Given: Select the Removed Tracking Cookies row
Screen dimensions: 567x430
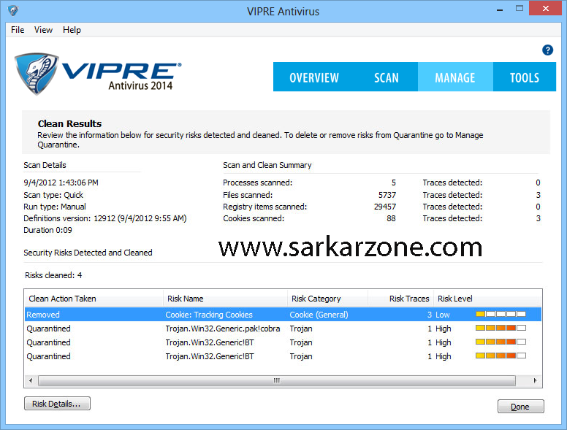Looking at the screenshot, I should click(x=283, y=315).
